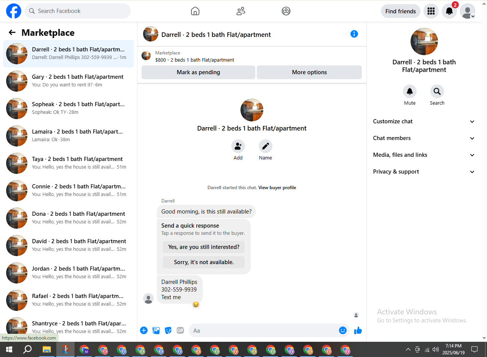Select the Darrell conversation in the list
This screenshot has height=357, width=487.
68,53
